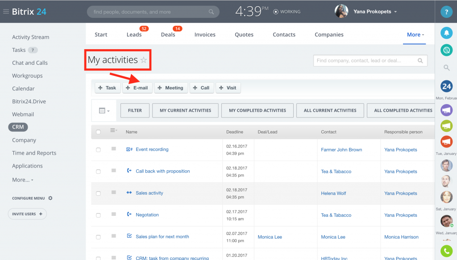Click search icon in Find company field
This screenshot has height=260, width=457.
pos(420,61)
